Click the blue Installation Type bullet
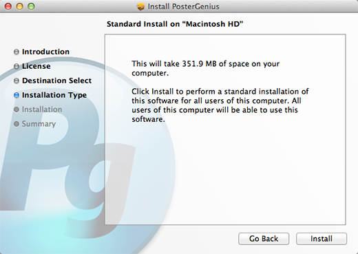 17,95
